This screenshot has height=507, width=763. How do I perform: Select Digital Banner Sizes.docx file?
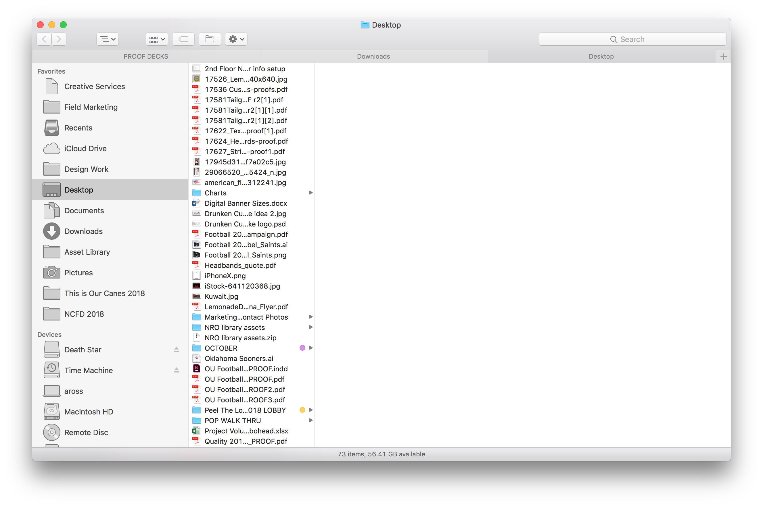coord(246,203)
